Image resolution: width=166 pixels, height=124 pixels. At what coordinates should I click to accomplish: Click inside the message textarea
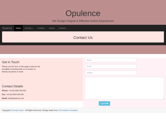124,88
